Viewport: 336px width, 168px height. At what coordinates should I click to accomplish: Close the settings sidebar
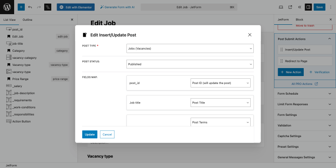(330, 19)
